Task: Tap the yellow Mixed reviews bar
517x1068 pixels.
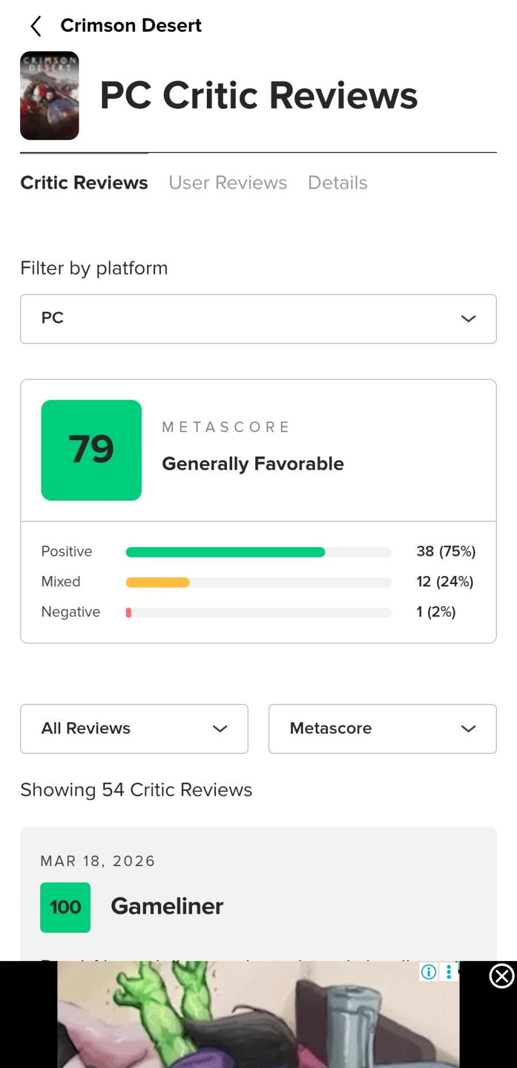Action: point(157,582)
